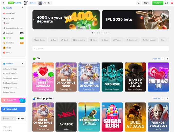Open the Telegram Bot link
The width and height of the screenshot is (175, 132).
(x=13, y=109)
